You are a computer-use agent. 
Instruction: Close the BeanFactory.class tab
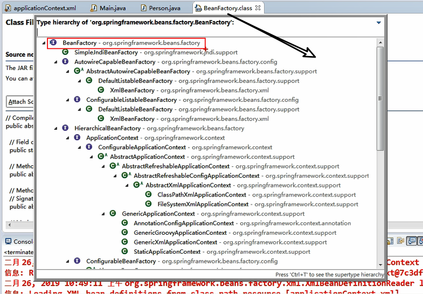tap(258, 8)
